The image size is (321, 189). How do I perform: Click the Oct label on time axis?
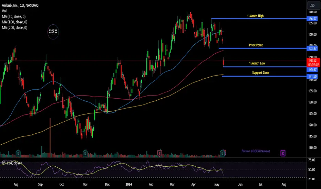point(61,185)
